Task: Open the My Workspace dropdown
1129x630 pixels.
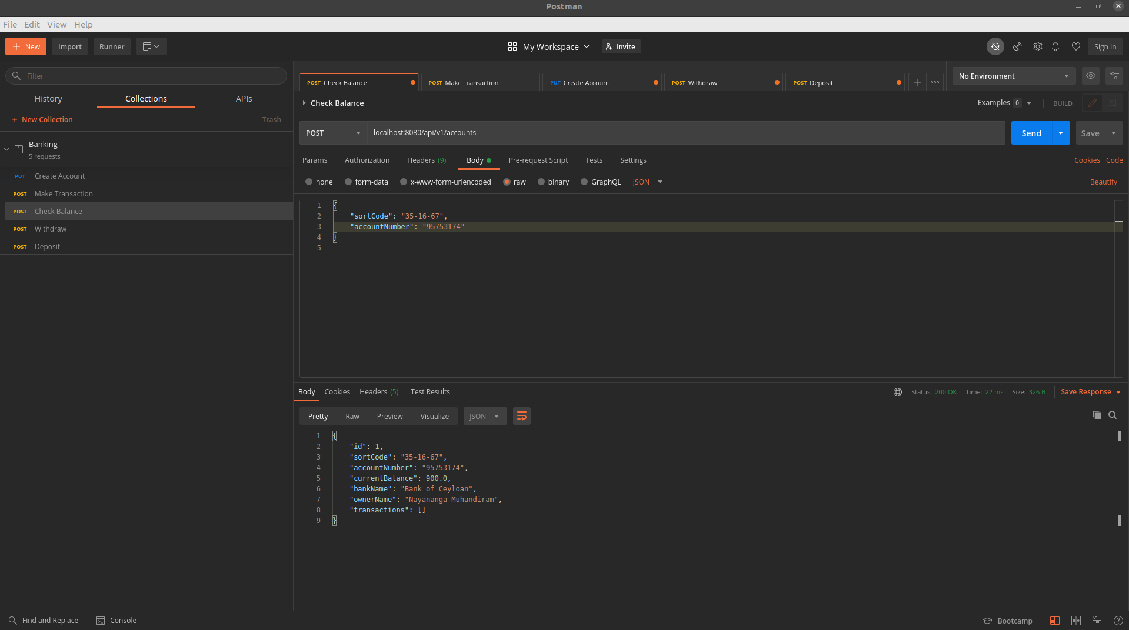Action: pyautogui.click(x=556, y=46)
